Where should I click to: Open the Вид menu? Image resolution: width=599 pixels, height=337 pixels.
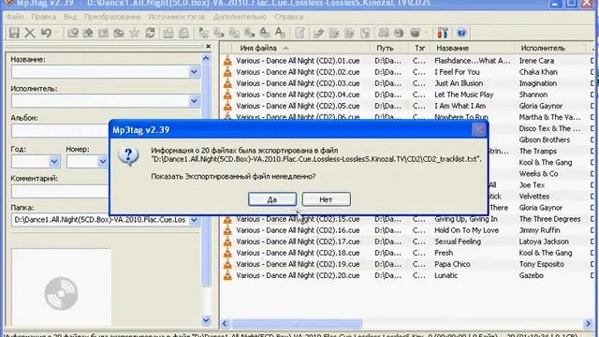70,17
